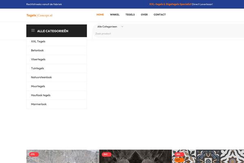The width and height of the screenshot is (244, 163).
Task: Open the Alle Categorieën search dropdown
Action: coord(110,26)
